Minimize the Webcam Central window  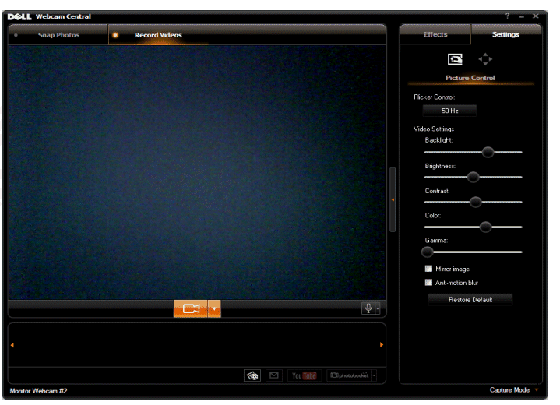click(521, 16)
